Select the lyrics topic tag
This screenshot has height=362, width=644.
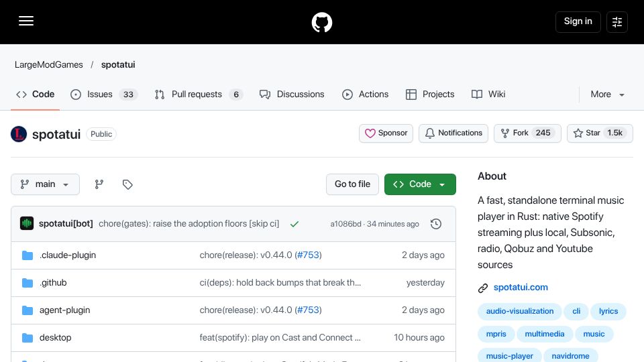coord(608,311)
